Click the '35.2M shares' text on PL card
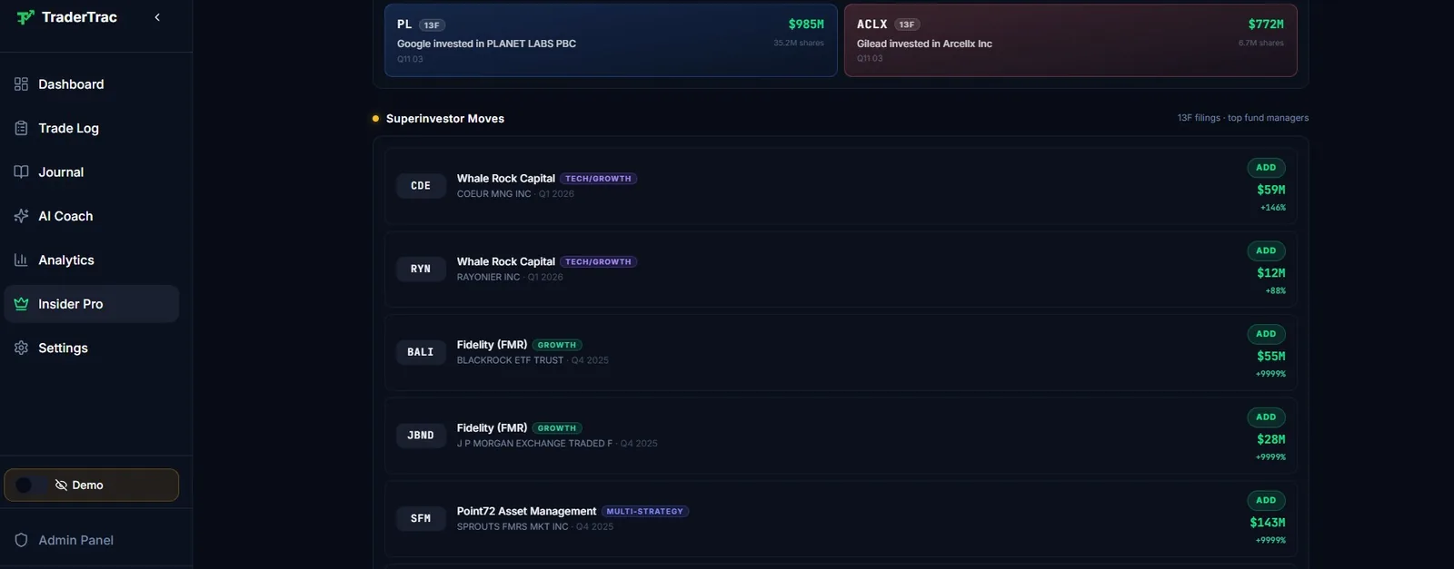 click(x=799, y=43)
